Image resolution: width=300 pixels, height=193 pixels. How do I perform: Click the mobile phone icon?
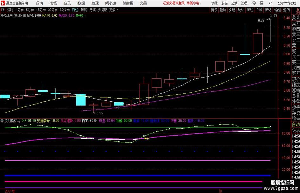[262, 3]
